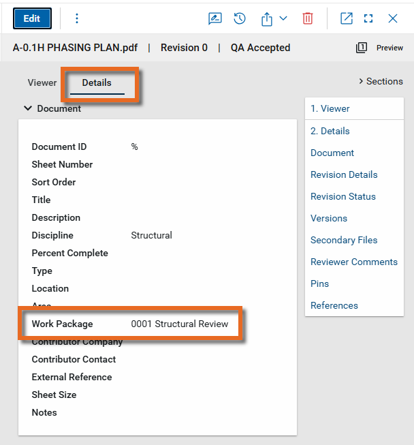Screen dimensions: 414x445
Task: Click the markup annotate icon
Action: tap(215, 18)
